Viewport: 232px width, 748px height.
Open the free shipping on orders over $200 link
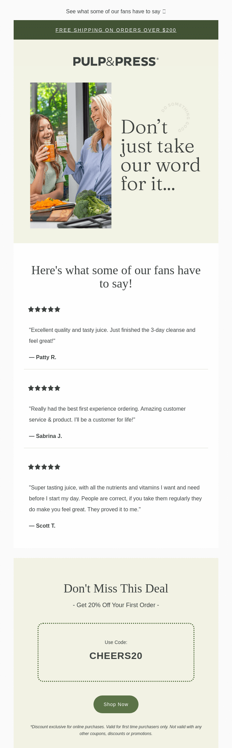116,30
